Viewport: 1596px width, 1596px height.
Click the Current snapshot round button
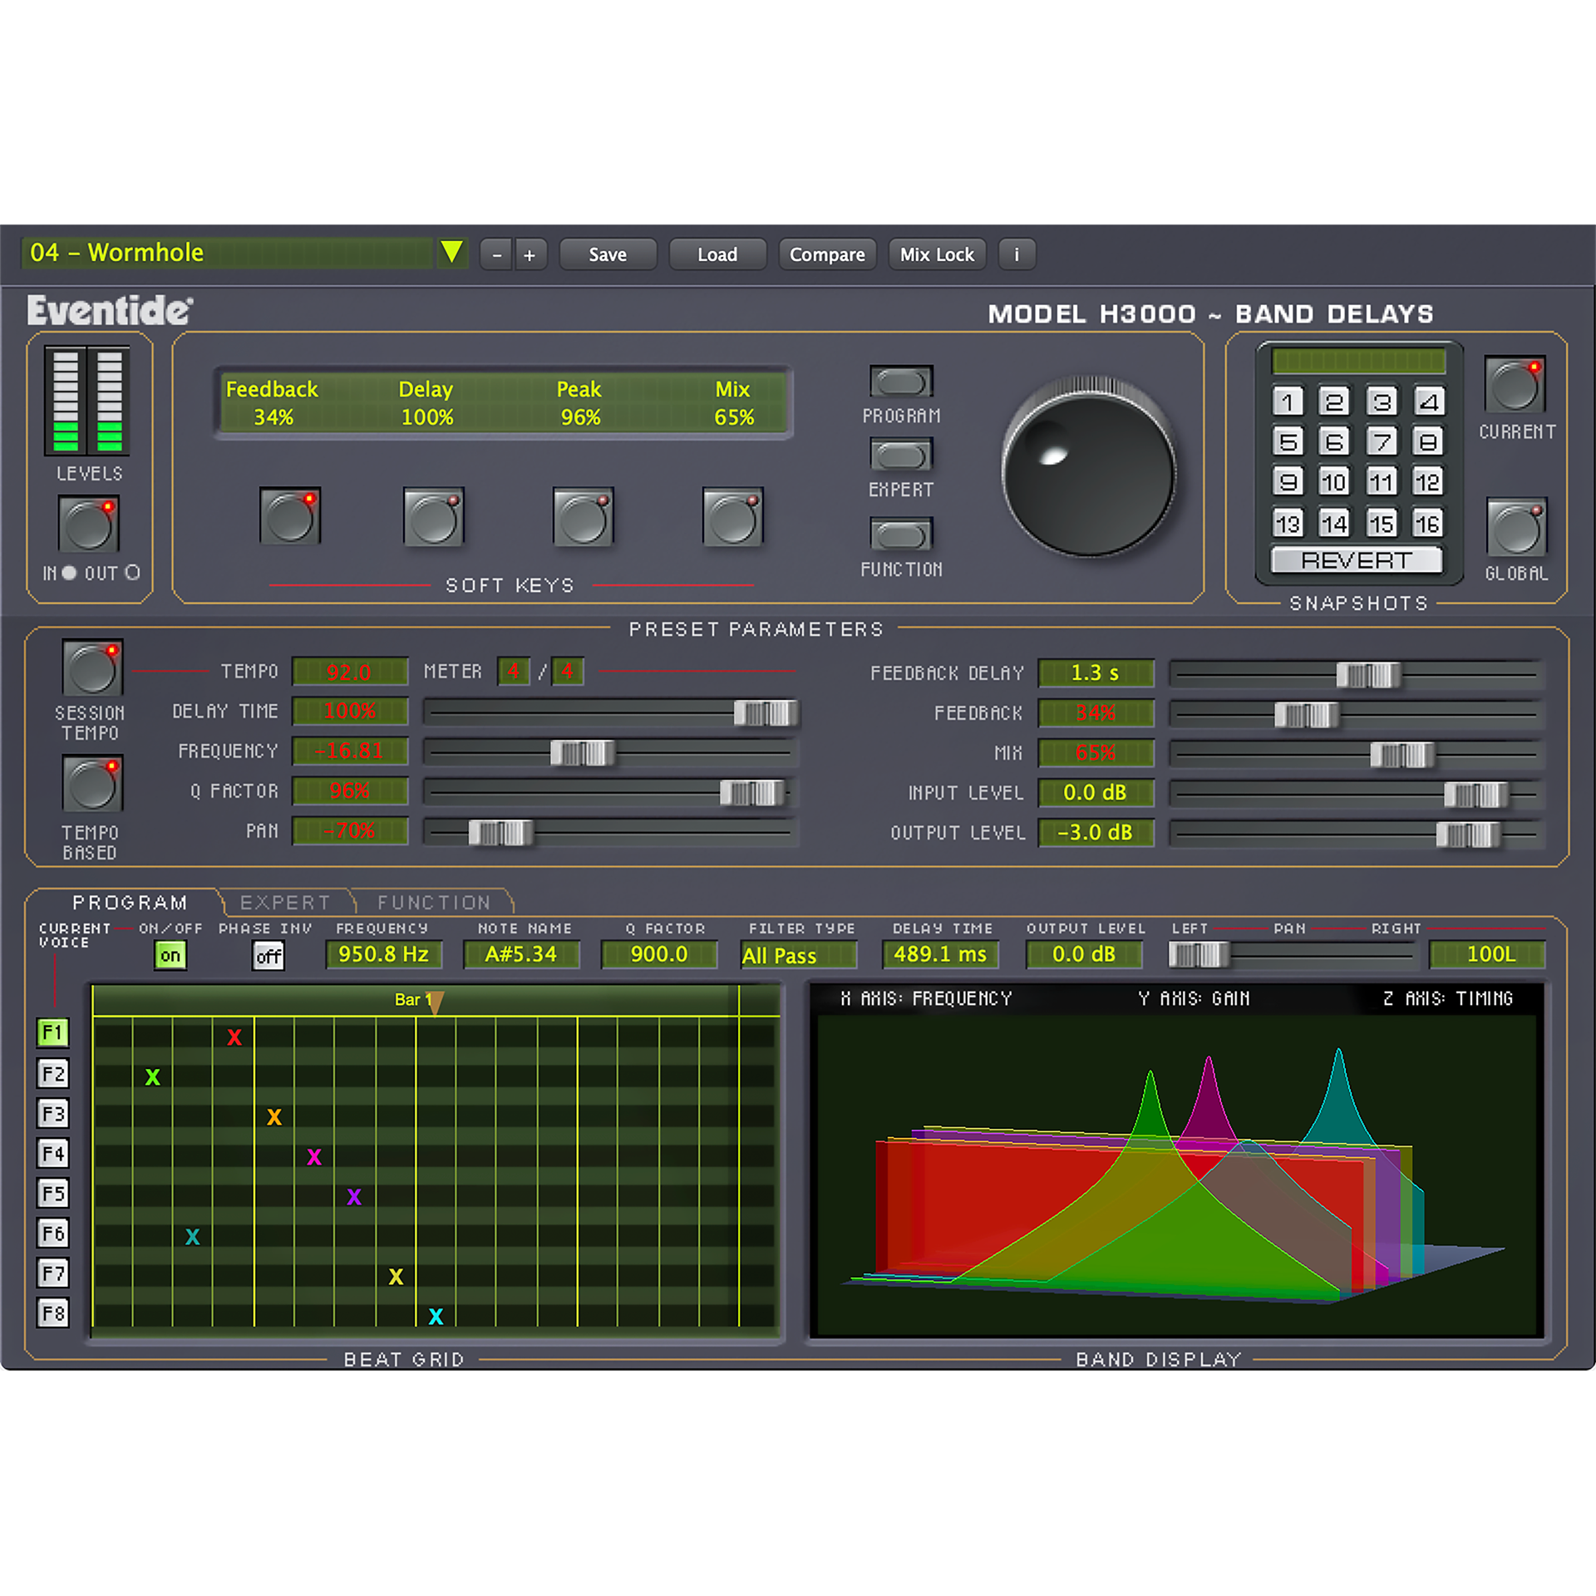(x=1515, y=385)
